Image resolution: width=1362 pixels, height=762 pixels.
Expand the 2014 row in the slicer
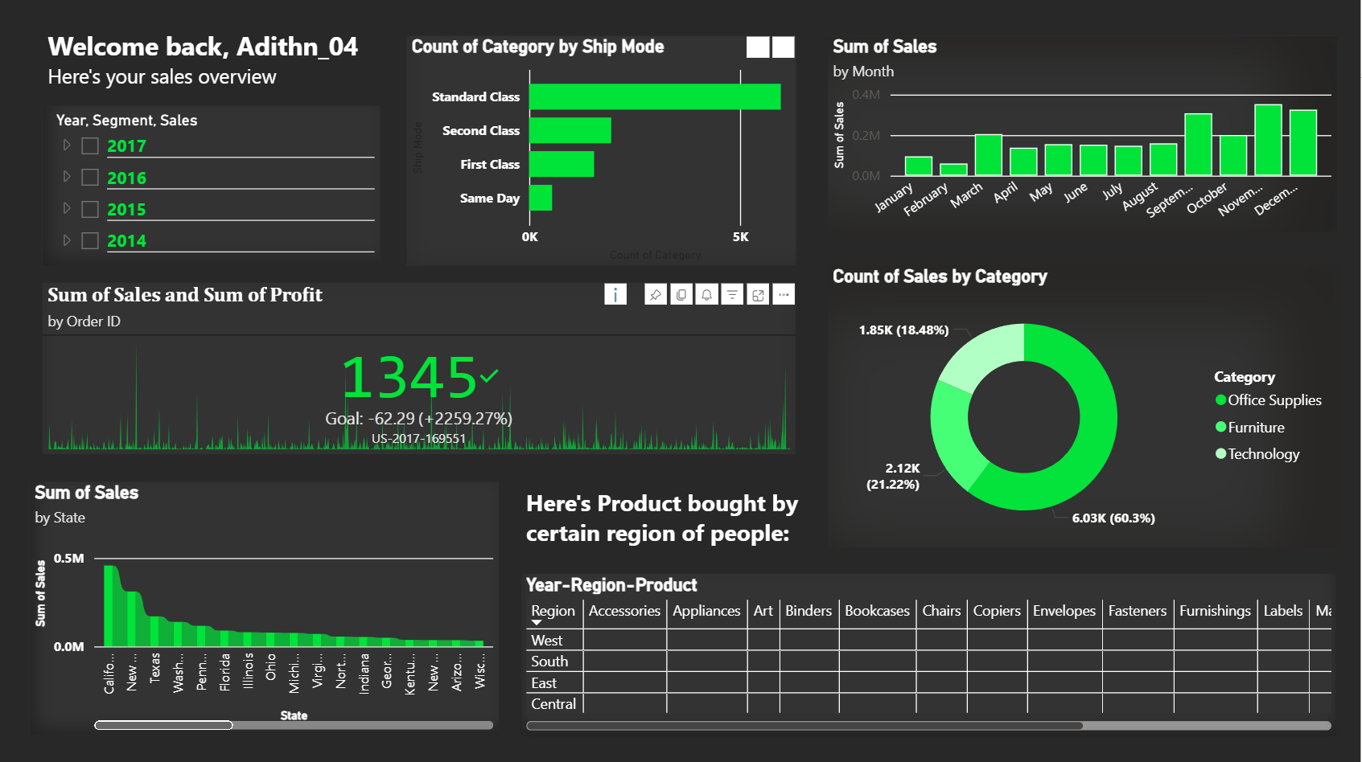(67, 240)
